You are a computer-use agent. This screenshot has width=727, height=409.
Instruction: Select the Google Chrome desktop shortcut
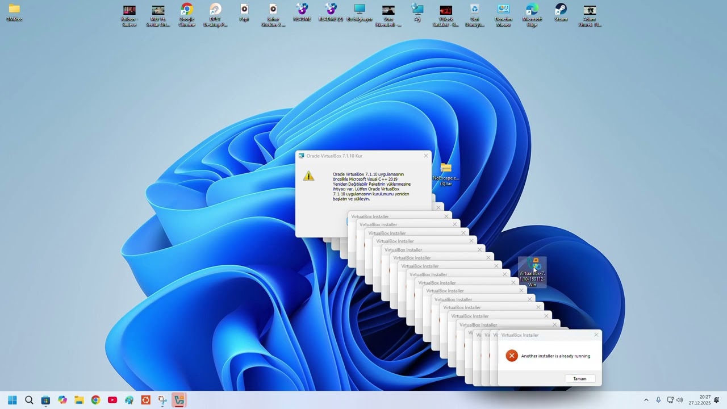[187, 15]
